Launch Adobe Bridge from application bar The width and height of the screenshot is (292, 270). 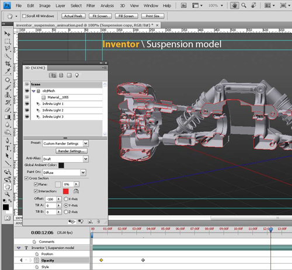click(x=183, y=5)
